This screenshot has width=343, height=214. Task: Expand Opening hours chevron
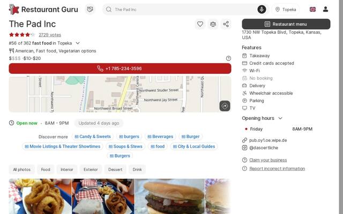(x=280, y=118)
